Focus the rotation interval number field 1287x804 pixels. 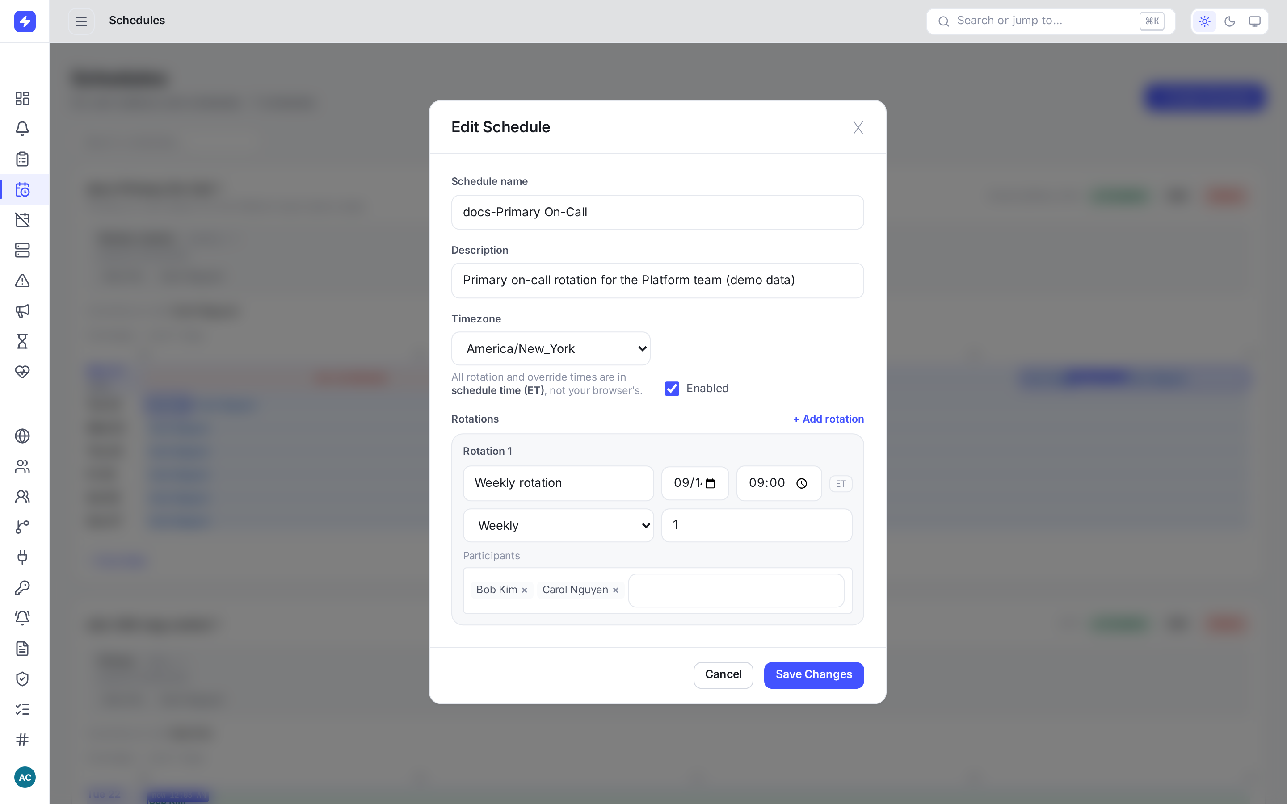pyautogui.click(x=756, y=525)
